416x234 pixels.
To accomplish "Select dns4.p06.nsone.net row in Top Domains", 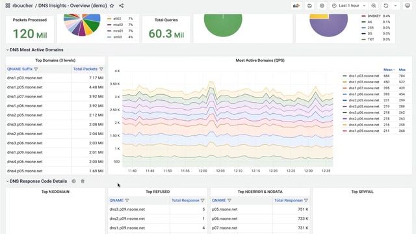I will pyautogui.click(x=55, y=162).
